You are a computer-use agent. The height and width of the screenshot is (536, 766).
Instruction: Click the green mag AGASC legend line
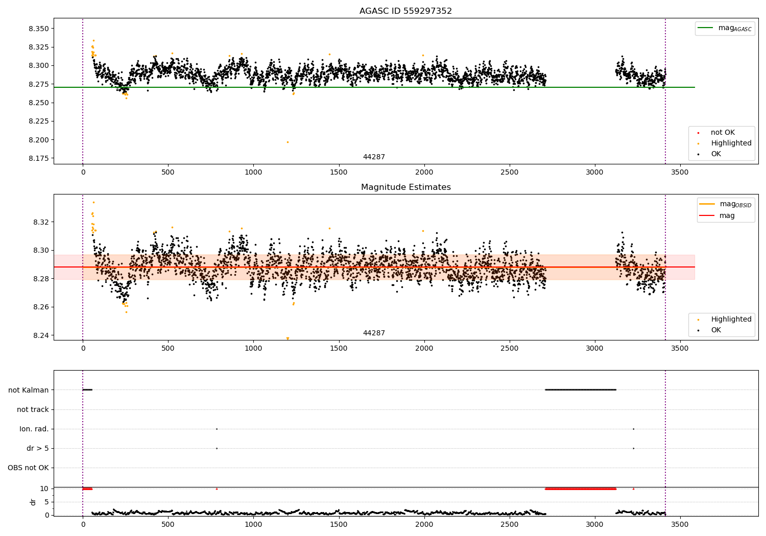(706, 28)
